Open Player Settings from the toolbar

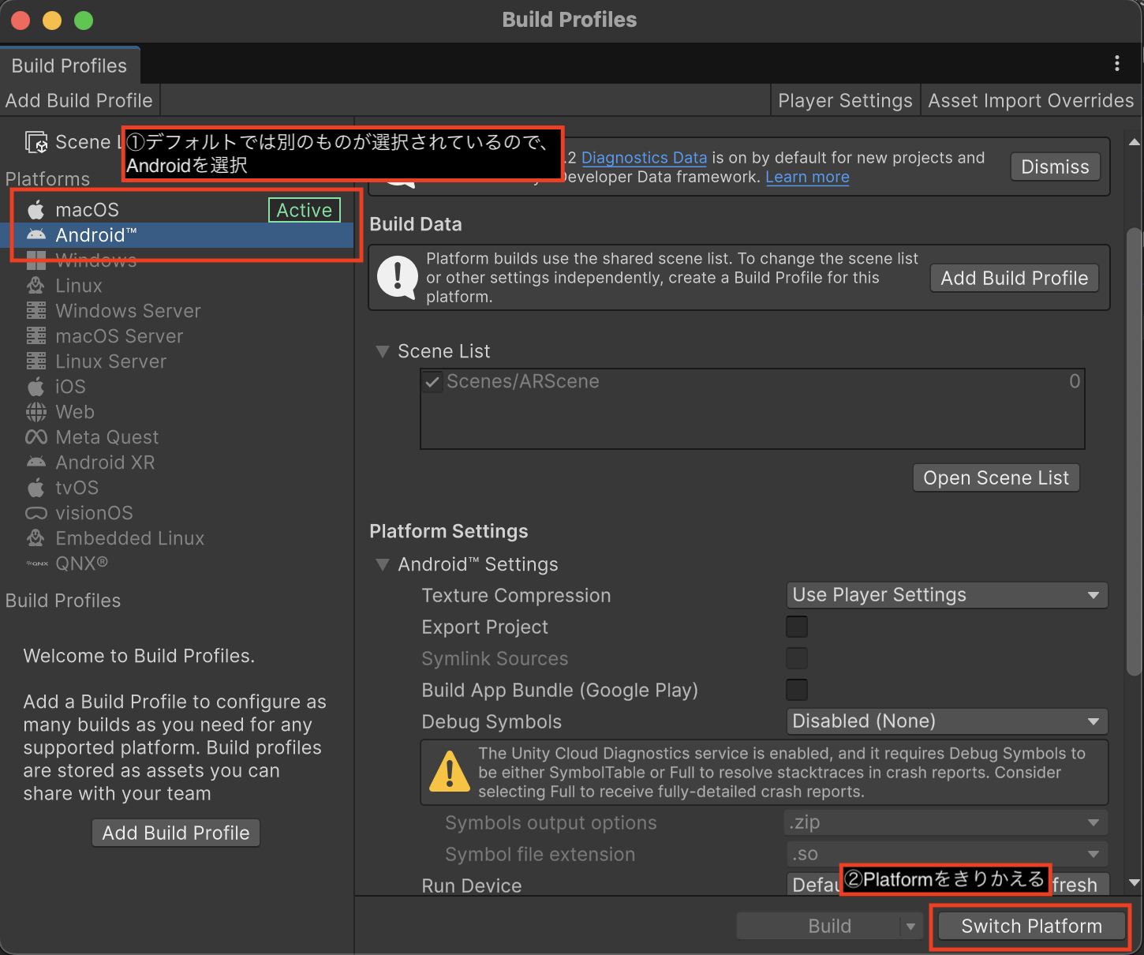coord(845,101)
